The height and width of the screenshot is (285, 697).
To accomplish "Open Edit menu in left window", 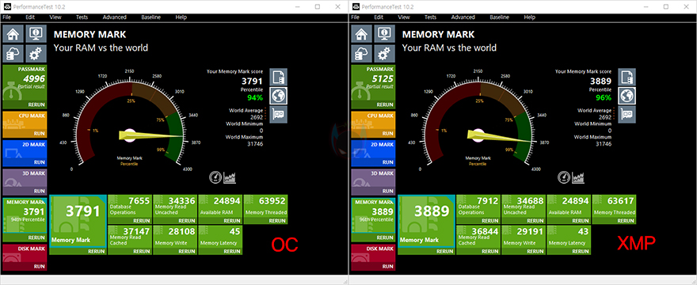I will pos(30,17).
